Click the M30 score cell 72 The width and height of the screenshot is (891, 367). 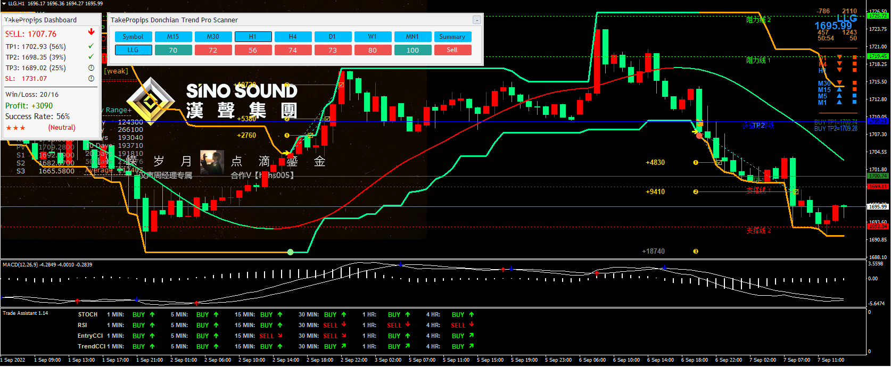[213, 50]
